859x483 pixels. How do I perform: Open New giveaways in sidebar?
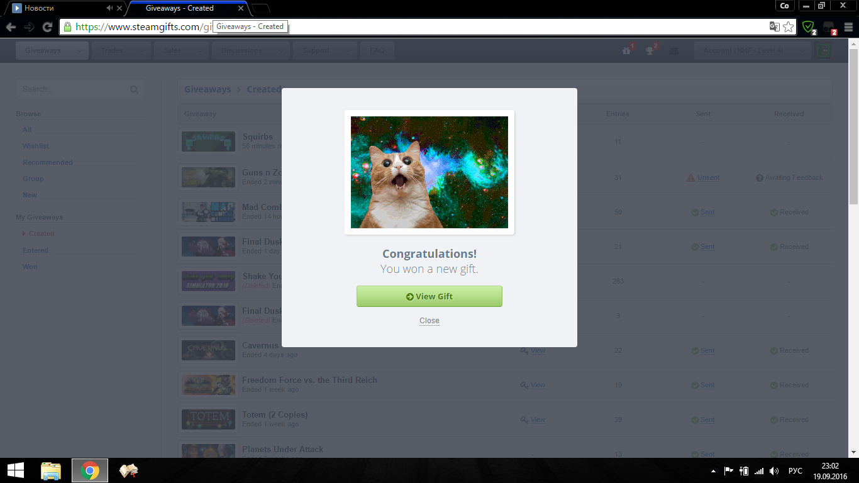pos(30,195)
